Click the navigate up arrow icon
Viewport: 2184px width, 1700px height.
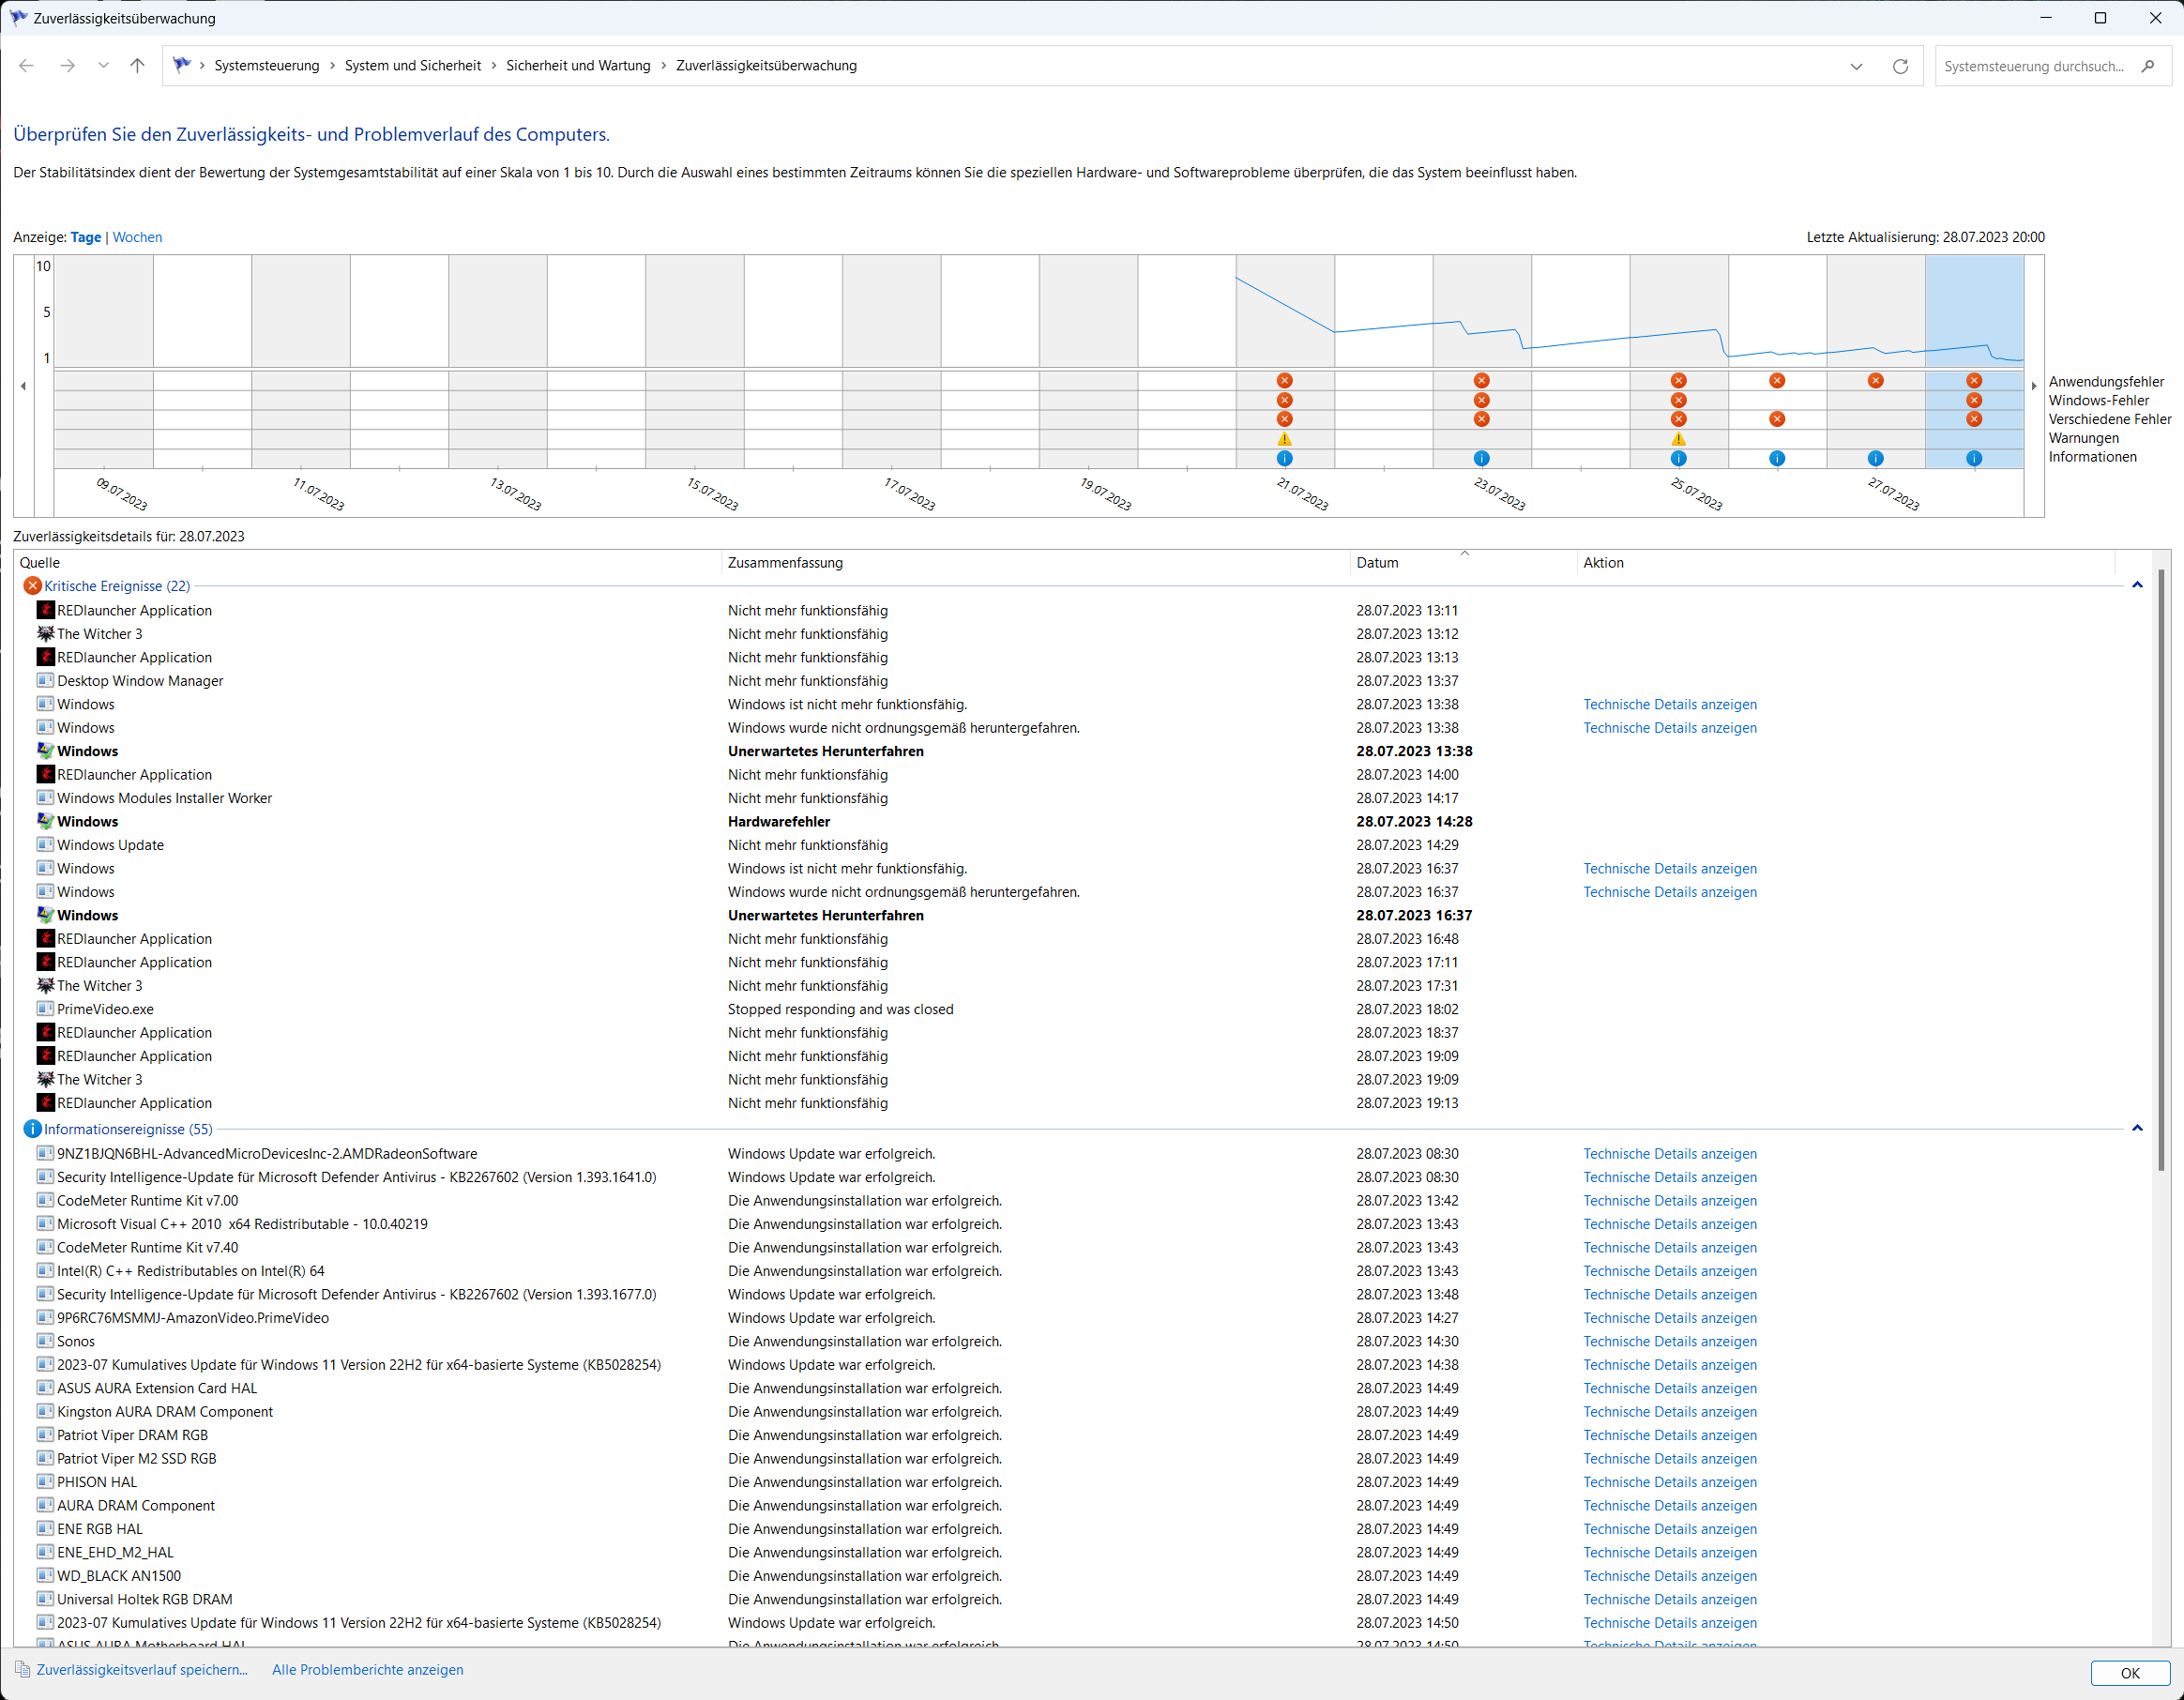[137, 66]
